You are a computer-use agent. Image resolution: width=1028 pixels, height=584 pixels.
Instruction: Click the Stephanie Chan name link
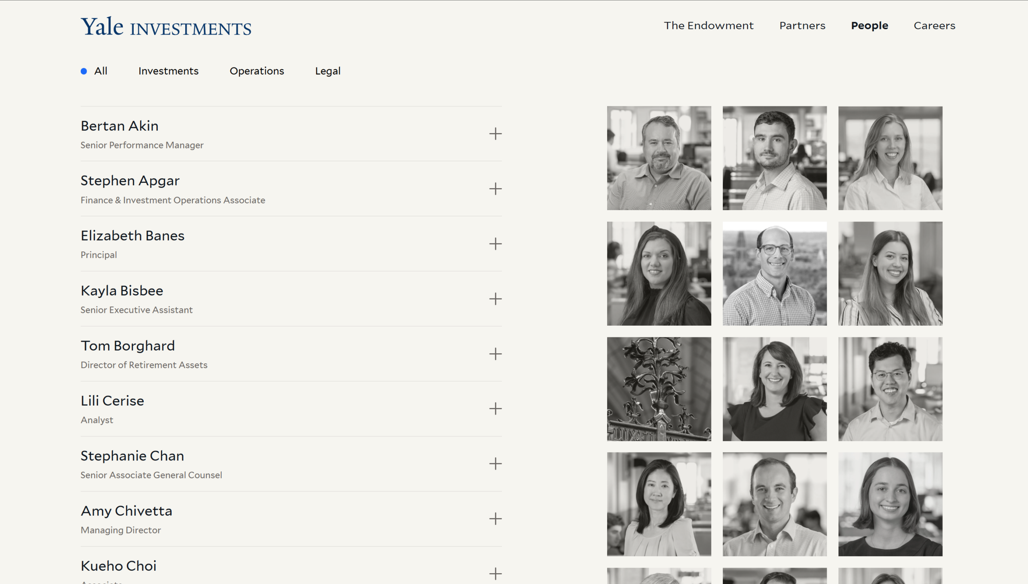pyautogui.click(x=132, y=456)
